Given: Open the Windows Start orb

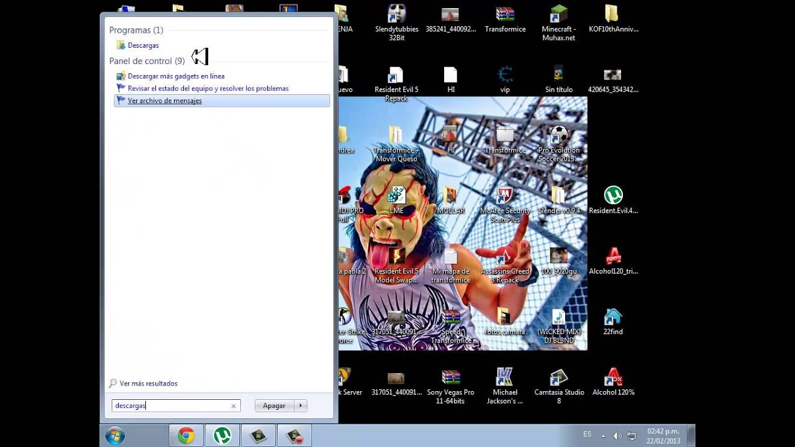Looking at the screenshot, I should point(115,436).
